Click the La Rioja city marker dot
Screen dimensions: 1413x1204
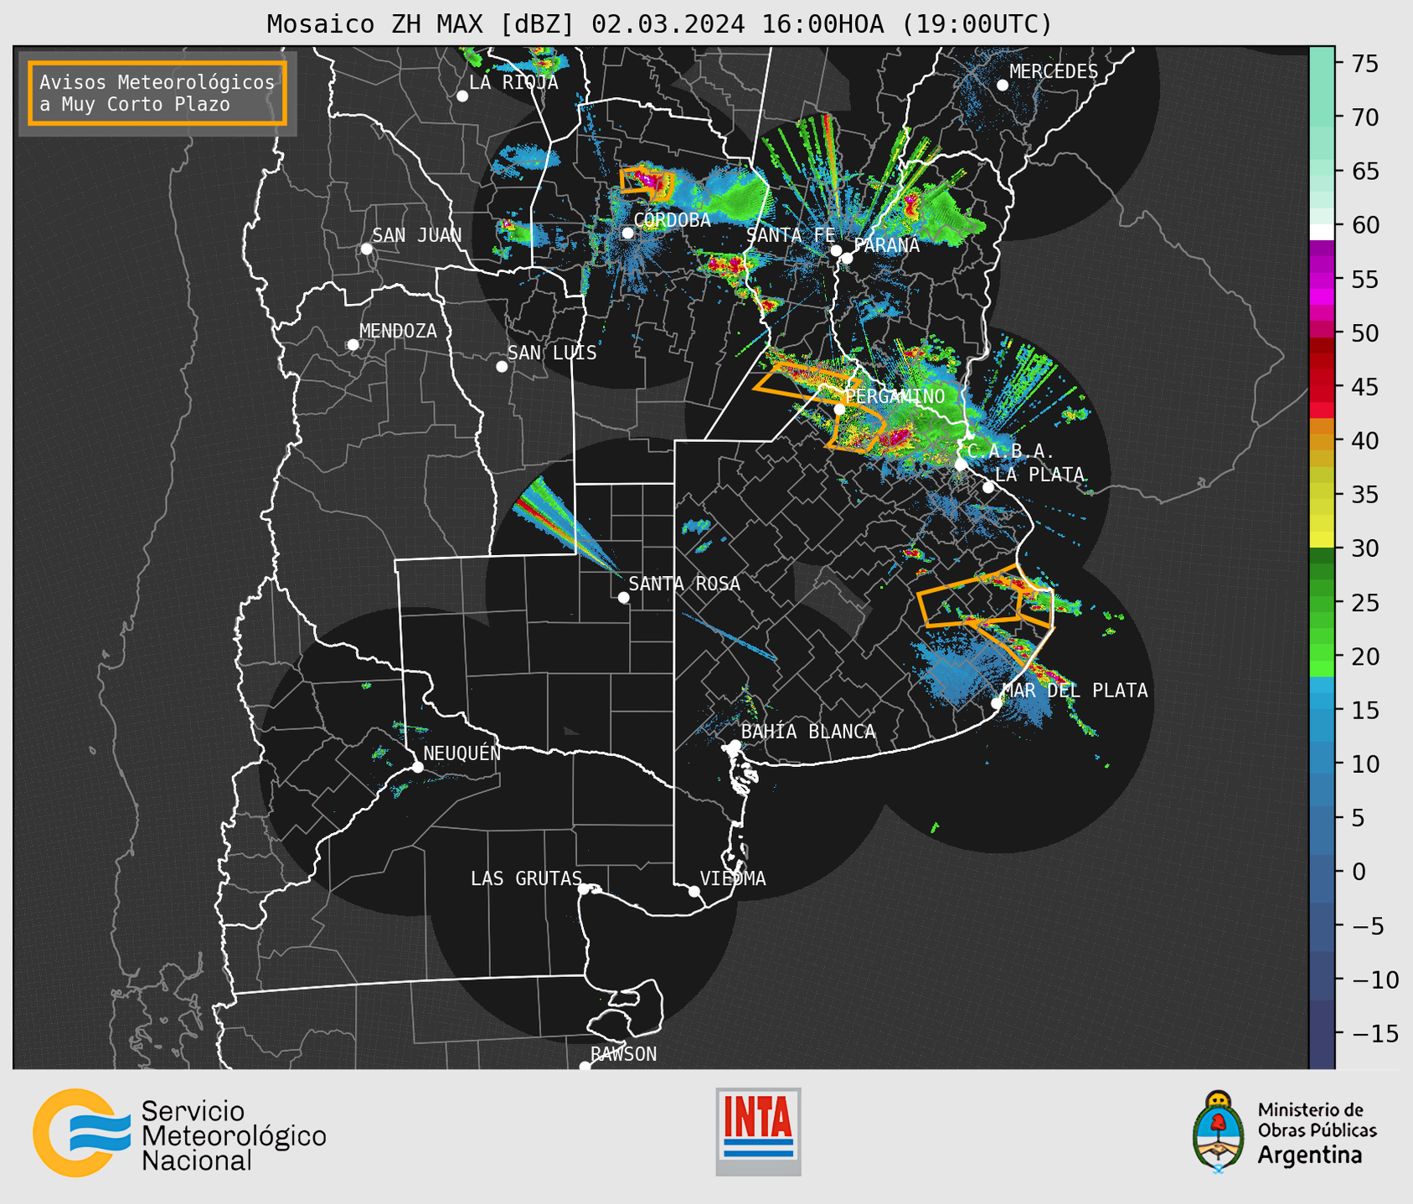[x=462, y=96]
